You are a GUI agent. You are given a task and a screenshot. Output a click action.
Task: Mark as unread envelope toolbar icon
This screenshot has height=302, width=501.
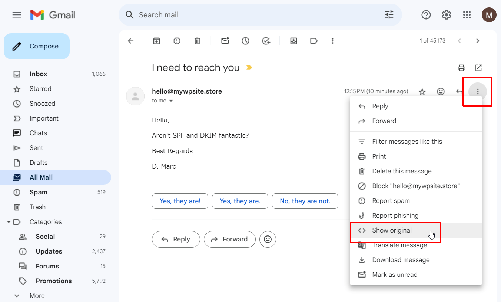pyautogui.click(x=225, y=41)
